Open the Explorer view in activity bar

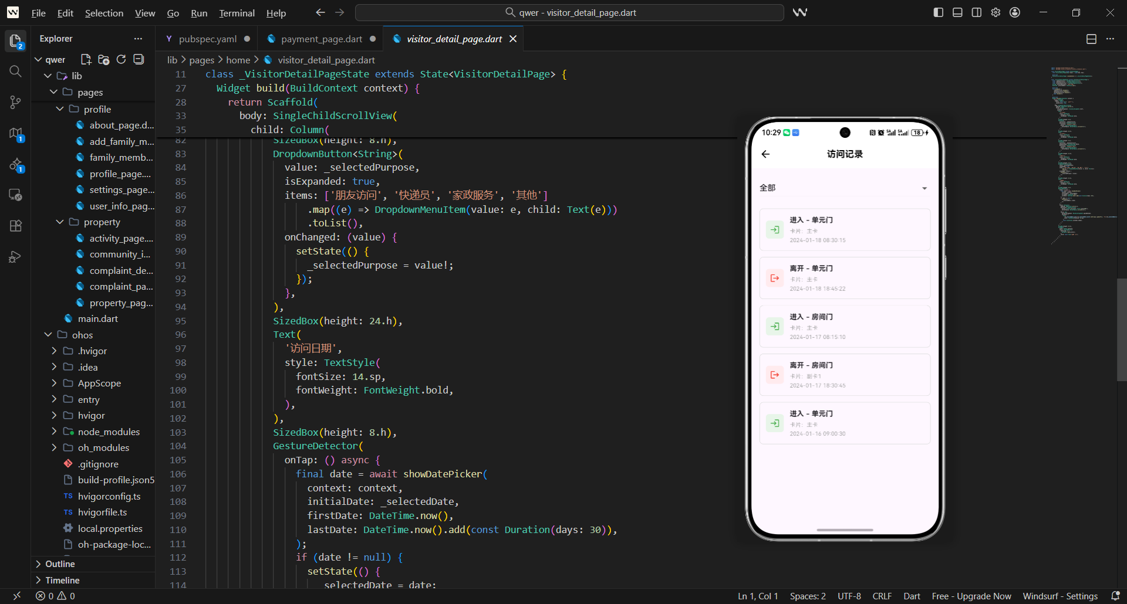pos(15,40)
